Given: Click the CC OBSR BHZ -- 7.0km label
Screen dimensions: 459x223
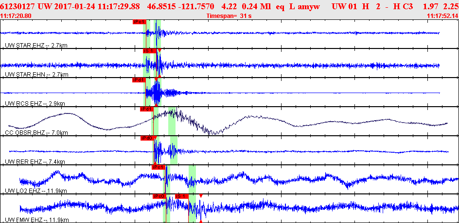Looking at the screenshot, I should click(36, 133).
